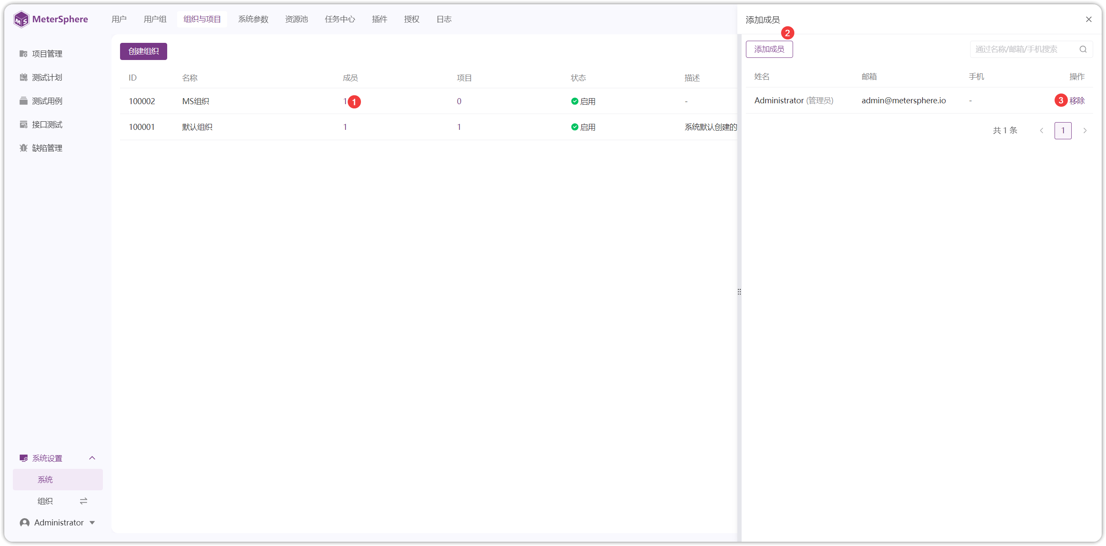Open the Administrator account dropdown arrow
This screenshot has height=546, width=1106.
[92, 522]
